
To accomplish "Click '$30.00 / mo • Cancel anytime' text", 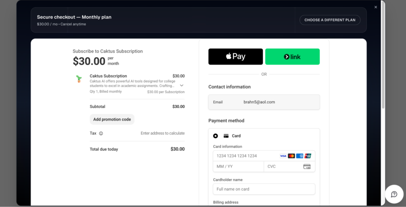I will (61, 24).
